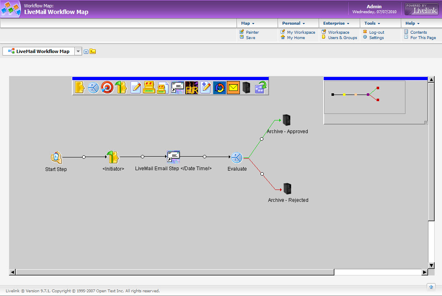
Task: Select the large yellow robot palette icon
Action: point(149,88)
